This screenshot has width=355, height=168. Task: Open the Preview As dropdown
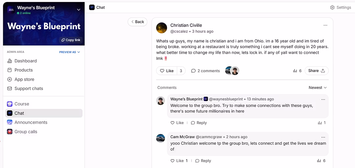click(70, 52)
